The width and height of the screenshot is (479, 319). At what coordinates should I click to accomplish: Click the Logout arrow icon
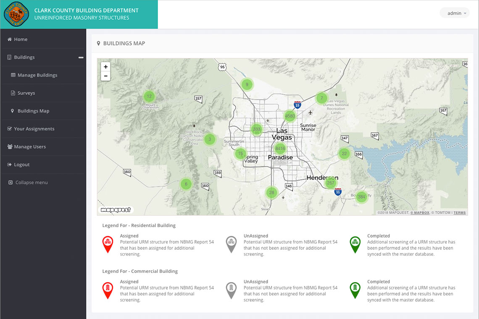pos(10,165)
